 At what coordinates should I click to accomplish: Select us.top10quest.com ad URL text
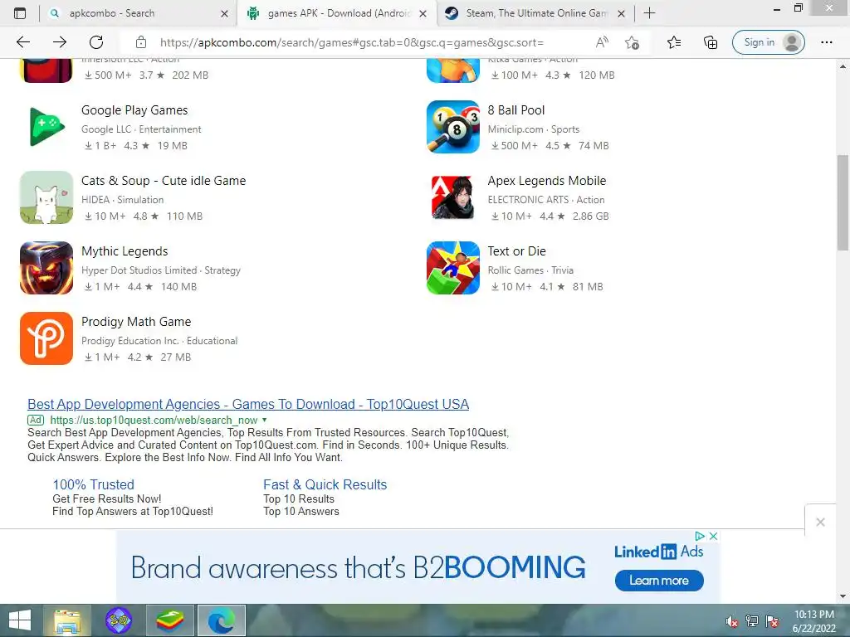[154, 420]
